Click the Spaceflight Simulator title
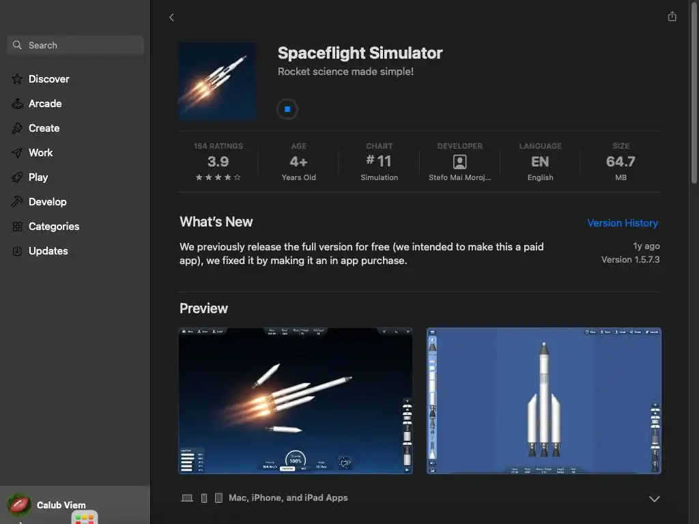Screen dimensions: 699x524 (360, 53)
